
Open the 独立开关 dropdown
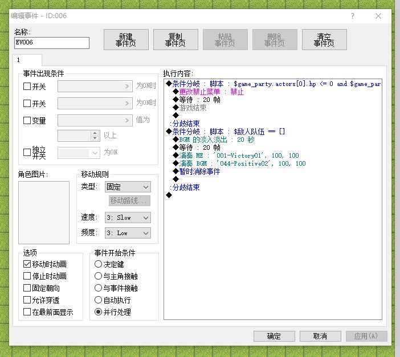coord(79,153)
